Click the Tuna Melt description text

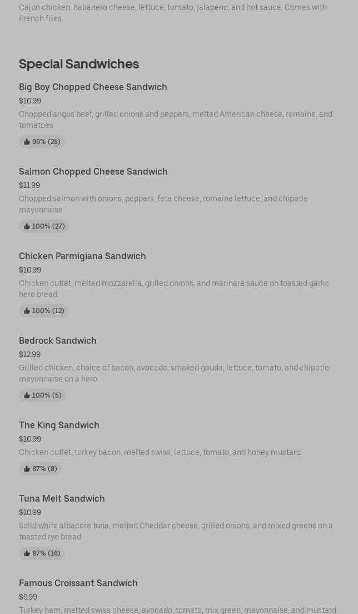176,531
